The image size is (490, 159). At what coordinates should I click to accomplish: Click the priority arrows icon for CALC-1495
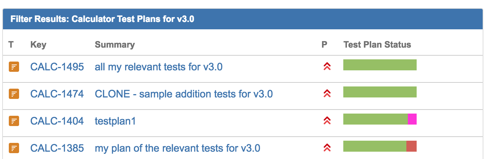pyautogui.click(x=327, y=67)
